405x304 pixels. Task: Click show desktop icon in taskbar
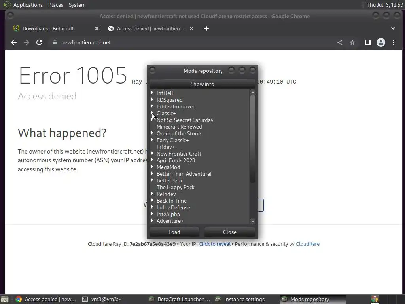pos(5,299)
